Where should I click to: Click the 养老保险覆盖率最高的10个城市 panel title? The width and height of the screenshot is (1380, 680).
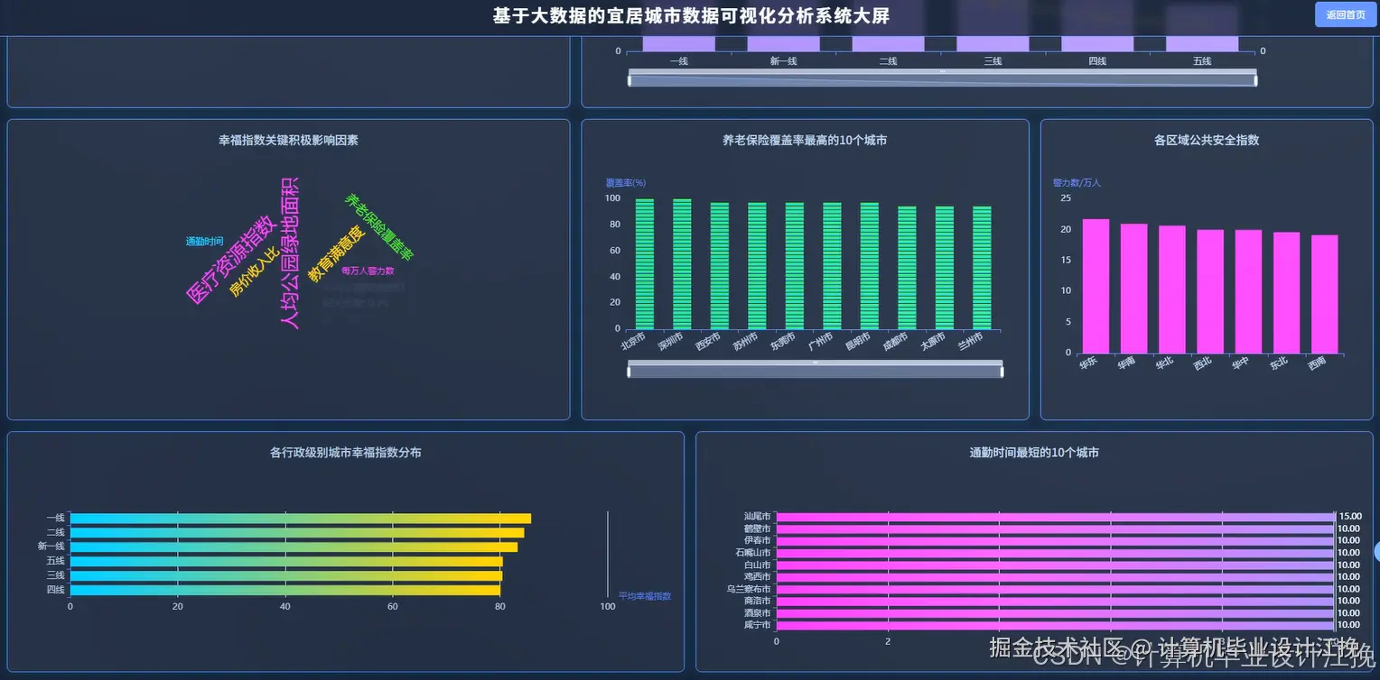pyautogui.click(x=805, y=141)
